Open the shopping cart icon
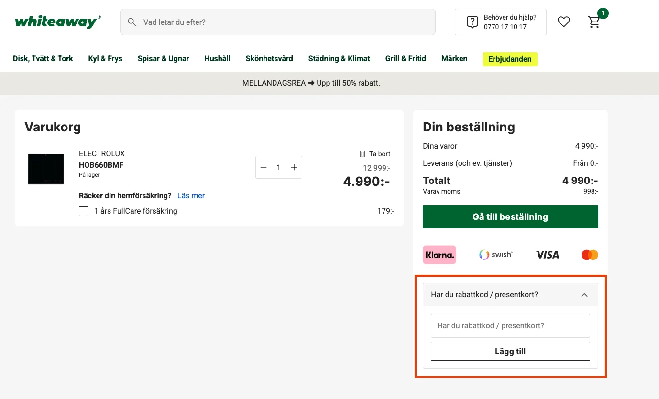 coord(594,22)
